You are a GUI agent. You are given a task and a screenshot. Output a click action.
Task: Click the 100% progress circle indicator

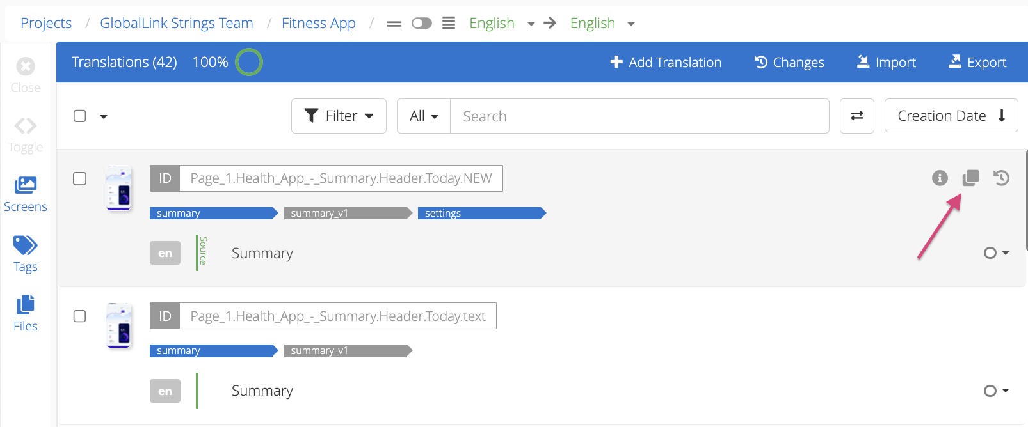point(249,62)
